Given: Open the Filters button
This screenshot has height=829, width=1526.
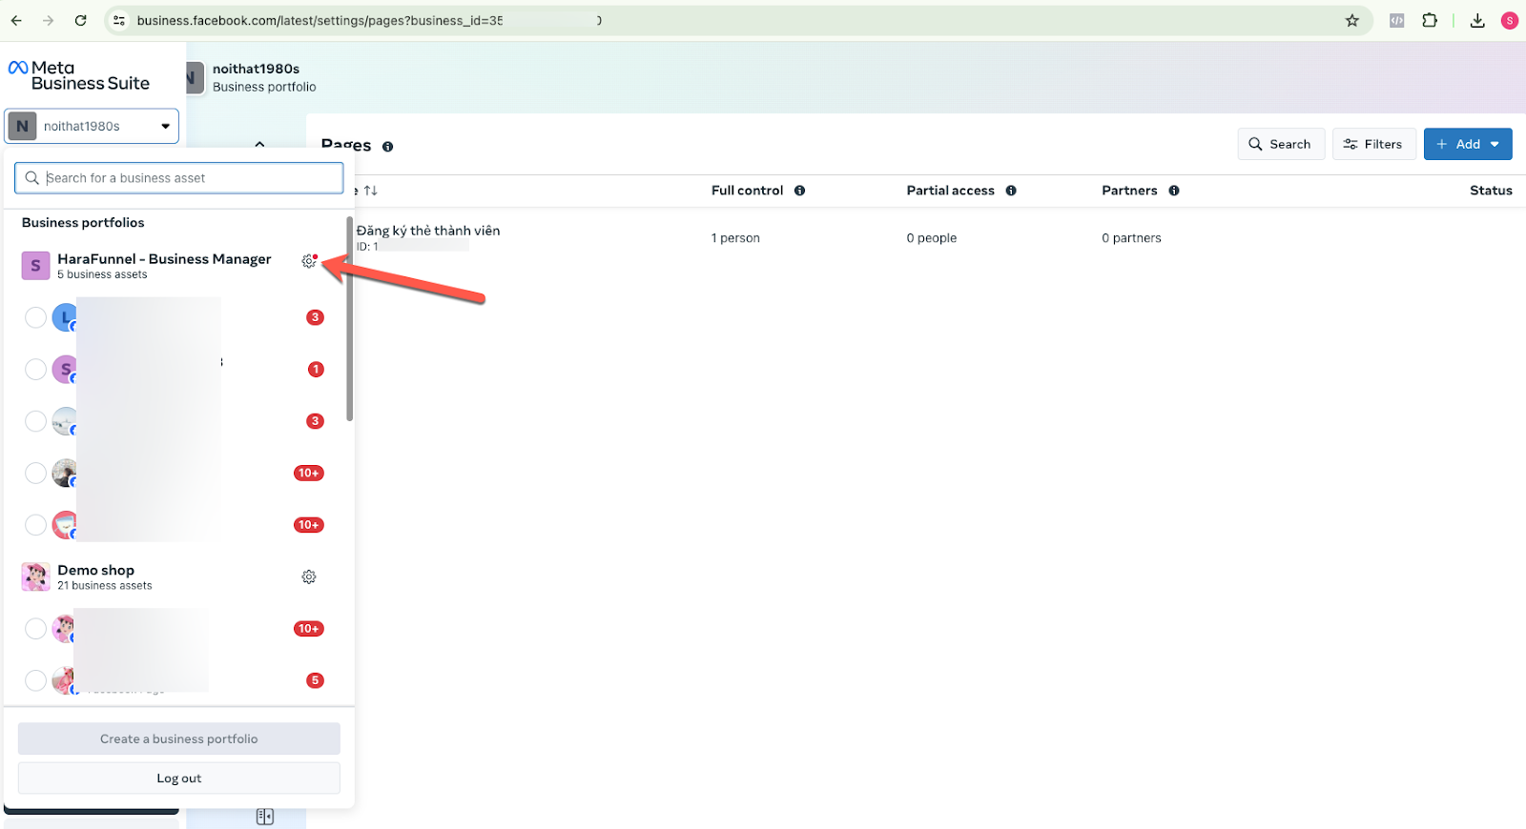Looking at the screenshot, I should (x=1373, y=144).
